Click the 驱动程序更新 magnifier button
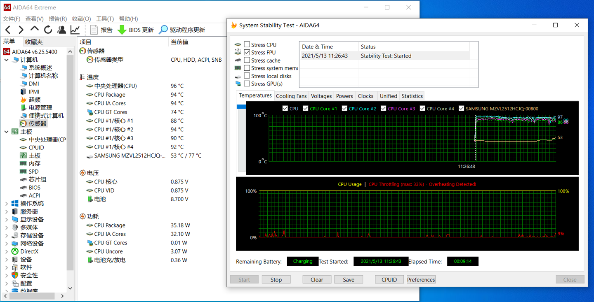 (x=182, y=30)
